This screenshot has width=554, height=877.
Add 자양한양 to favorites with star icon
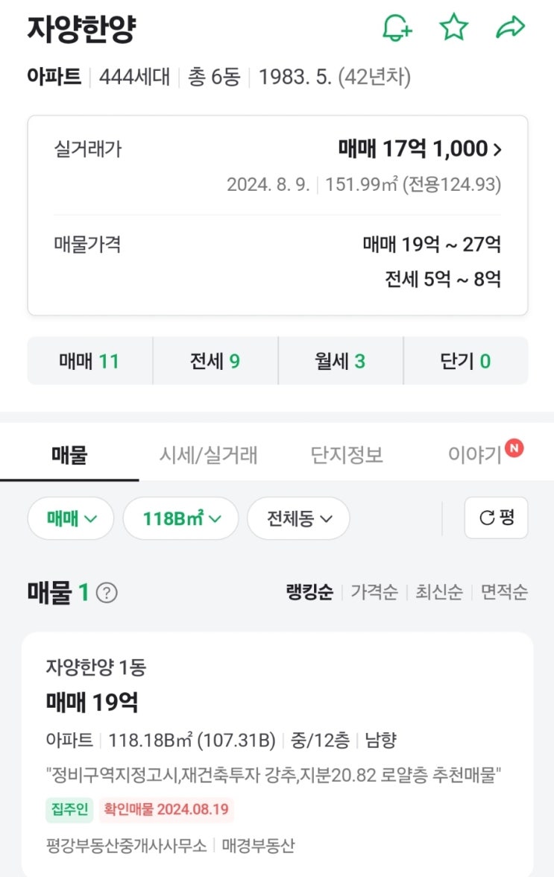tap(453, 28)
